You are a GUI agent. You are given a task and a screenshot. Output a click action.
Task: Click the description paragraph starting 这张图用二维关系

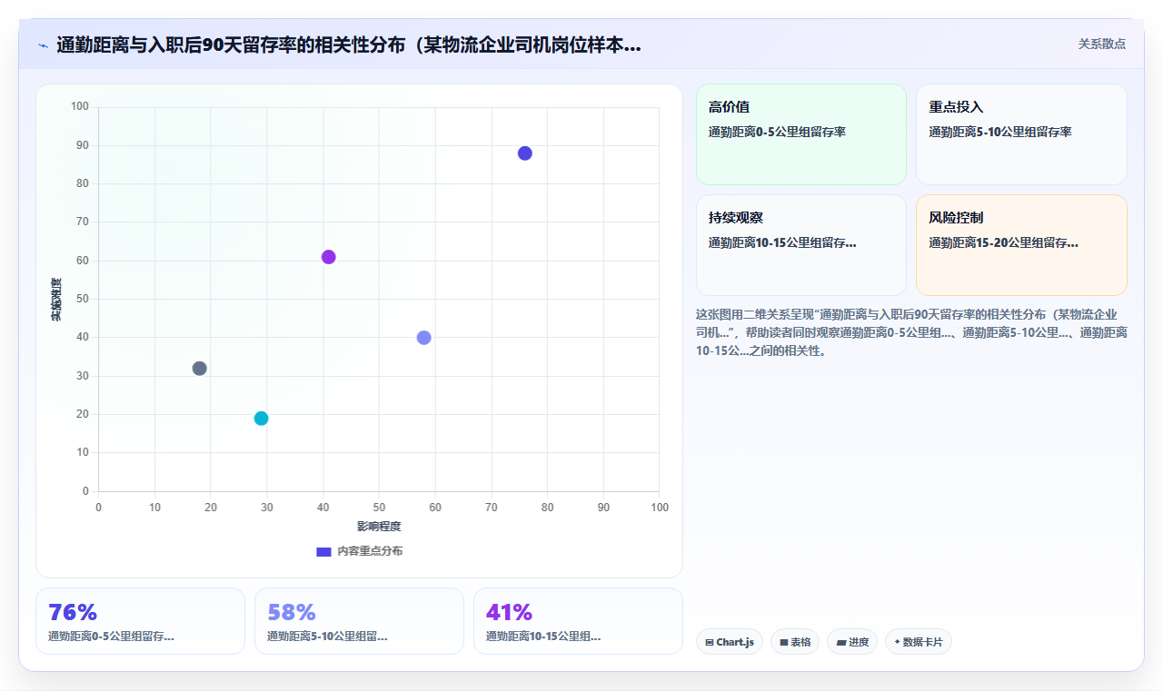911,332
